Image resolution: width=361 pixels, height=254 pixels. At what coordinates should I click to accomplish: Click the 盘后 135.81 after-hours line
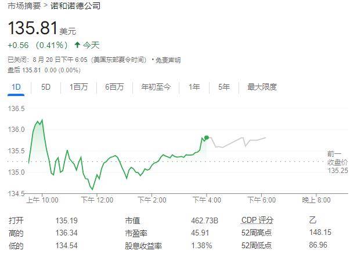44,70
